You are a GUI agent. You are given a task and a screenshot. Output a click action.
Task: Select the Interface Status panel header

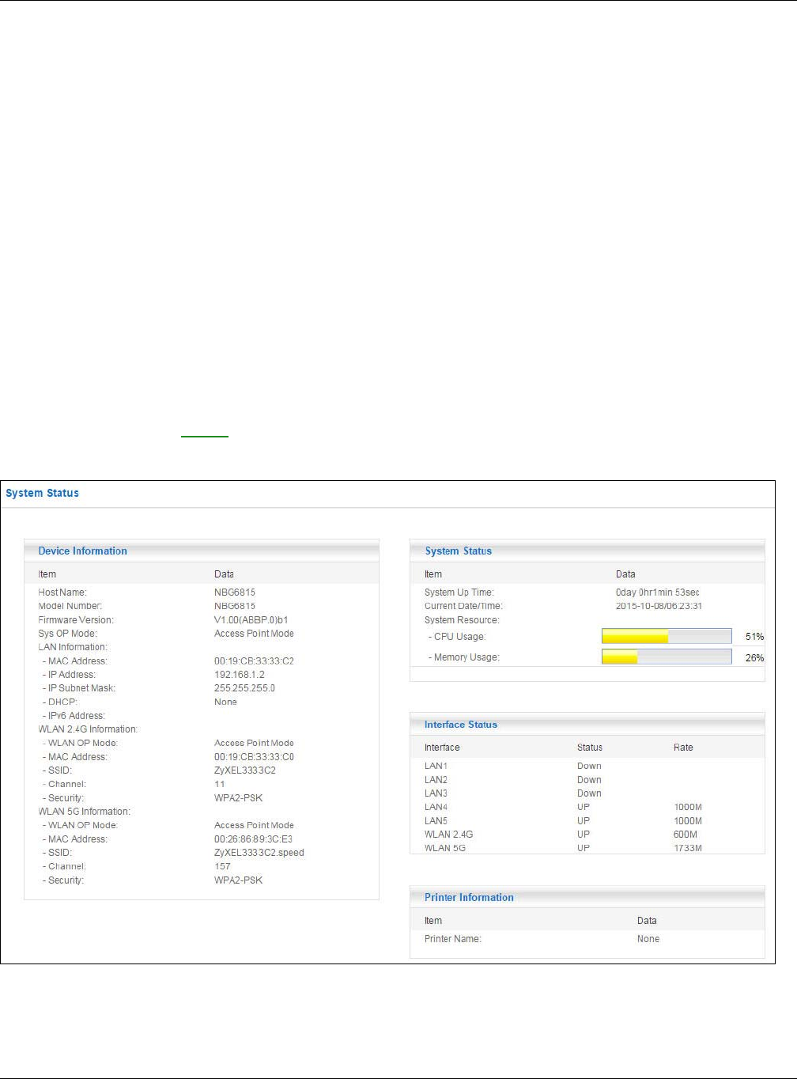(587, 724)
